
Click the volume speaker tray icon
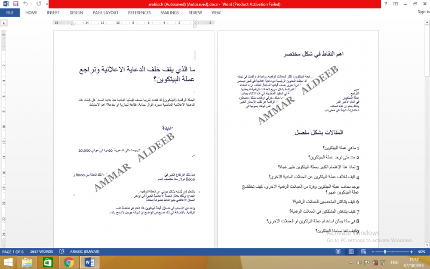359,263
